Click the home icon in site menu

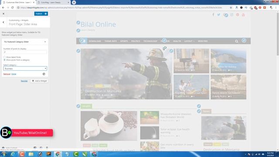84,41
